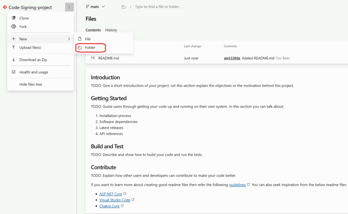This screenshot has width=348, height=214.
Task: Open the Visual Studio Code link
Action: [115, 200]
